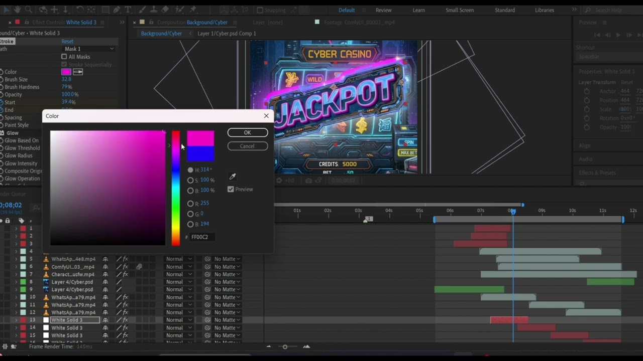Screen dimensions: 643x361
Task: Click Cancel in Color dialog
Action: click(248, 146)
